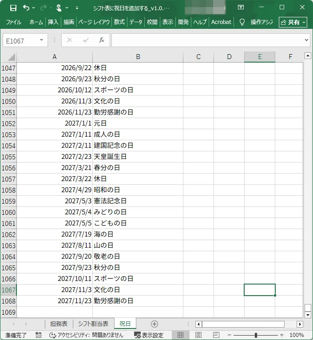The width and height of the screenshot is (313, 340).
Task: Select row 1069 header
Action: pyautogui.click(x=8, y=312)
